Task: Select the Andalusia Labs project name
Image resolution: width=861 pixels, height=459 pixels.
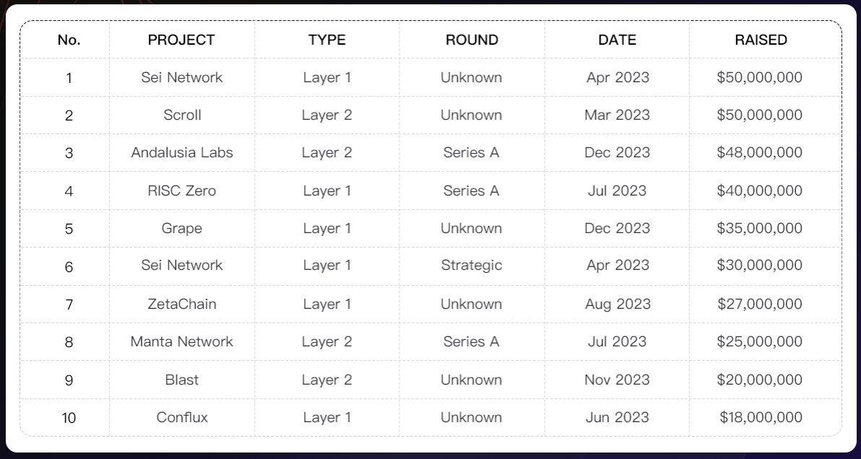Action: (x=182, y=152)
